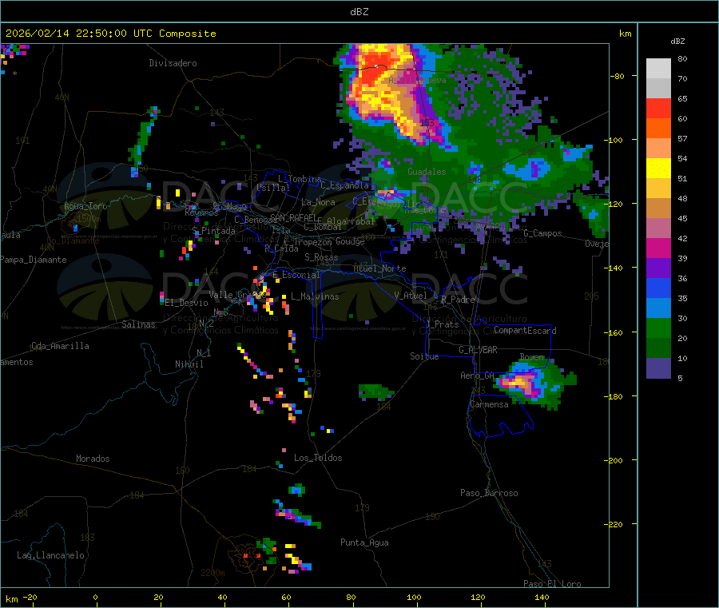This screenshot has height=608, width=719.
Task: Select the 'Goudge' map label
Action: pos(350,241)
